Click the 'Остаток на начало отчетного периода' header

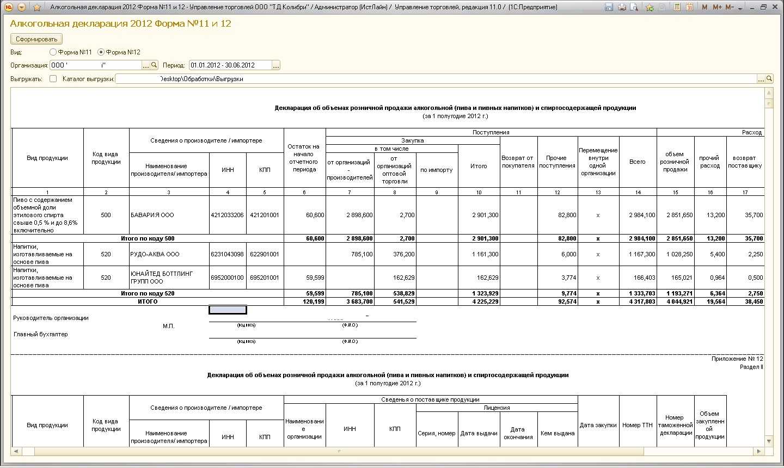point(304,158)
